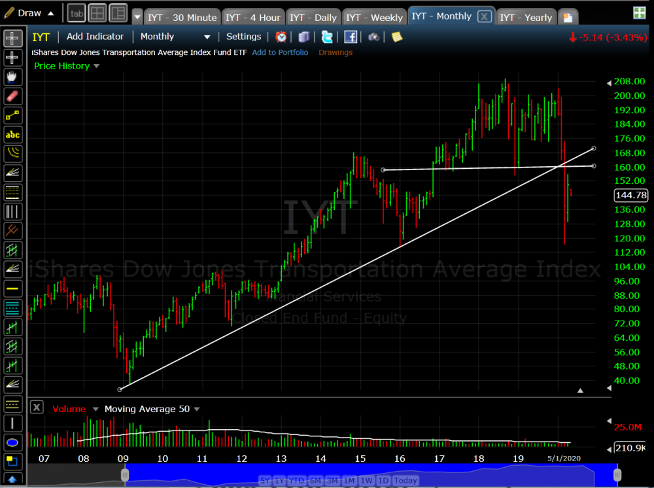
Task: Open the alarm clock alert icon
Action: [281, 37]
